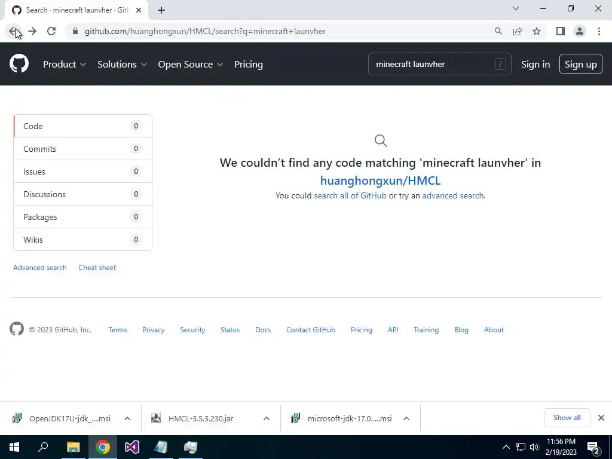Expand options for the microsoft-jdk download
612x459 pixels.
406,418
